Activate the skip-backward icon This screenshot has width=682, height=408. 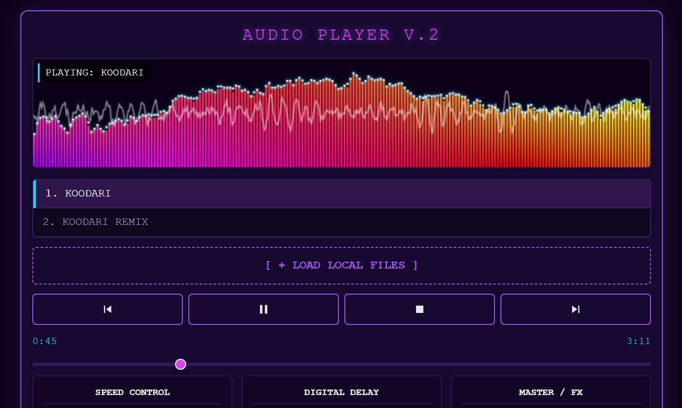coord(107,309)
